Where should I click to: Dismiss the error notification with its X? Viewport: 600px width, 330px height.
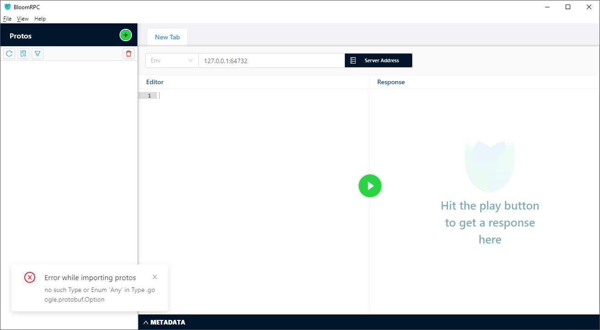tap(155, 277)
